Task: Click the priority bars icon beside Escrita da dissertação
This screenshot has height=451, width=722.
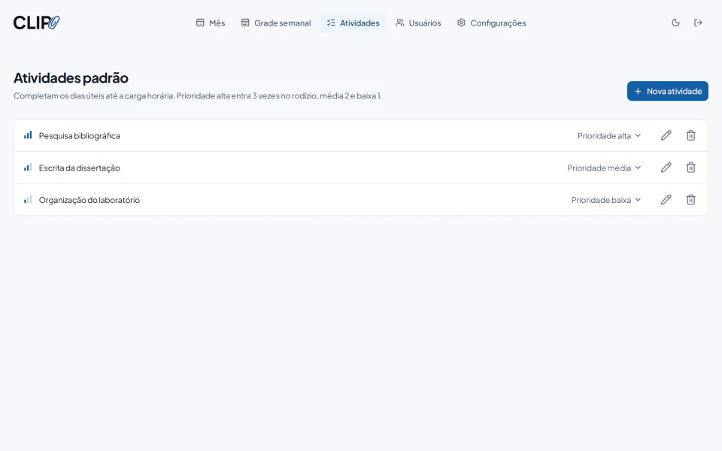Action: click(28, 167)
